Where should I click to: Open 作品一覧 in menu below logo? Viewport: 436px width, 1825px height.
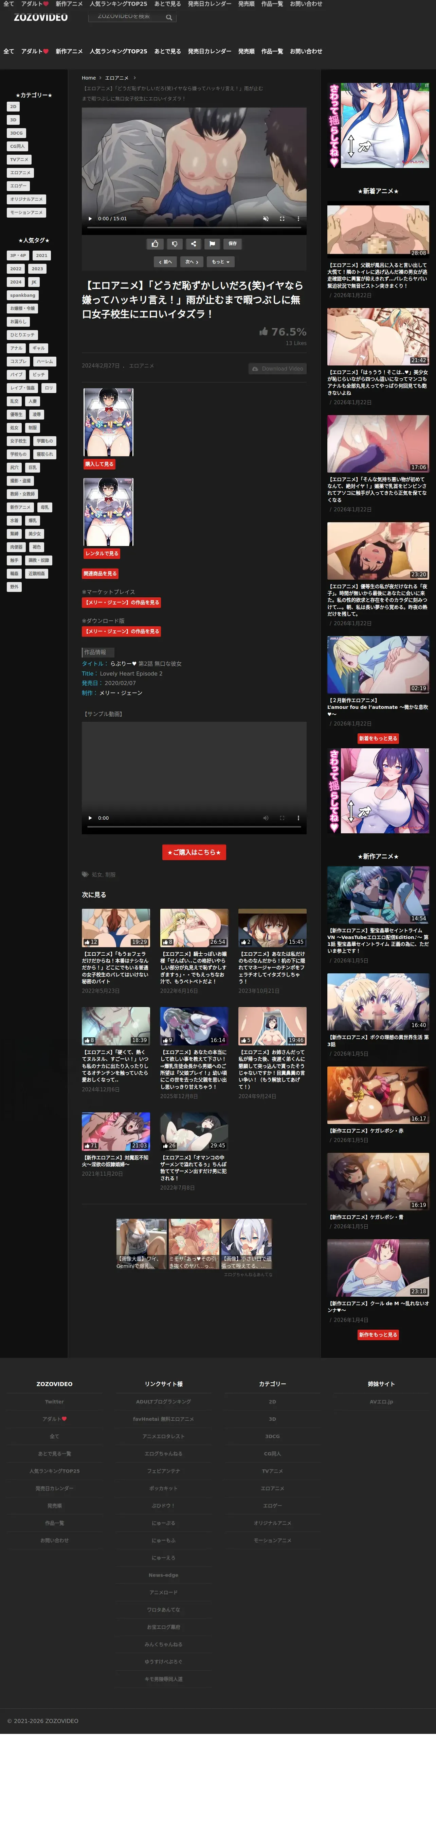[x=272, y=52]
